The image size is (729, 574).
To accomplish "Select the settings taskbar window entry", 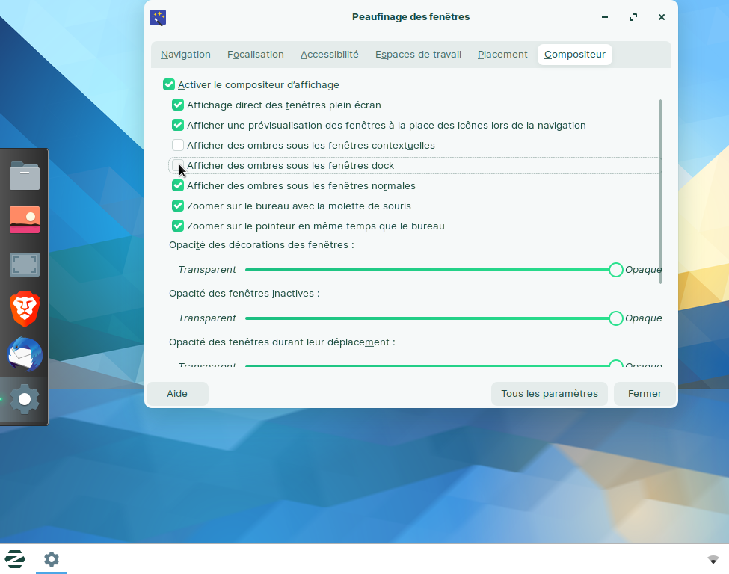I will tap(51, 558).
